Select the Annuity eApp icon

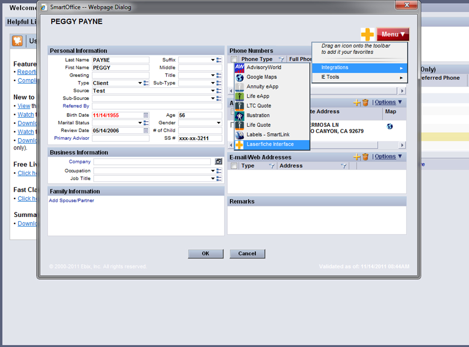click(x=239, y=87)
